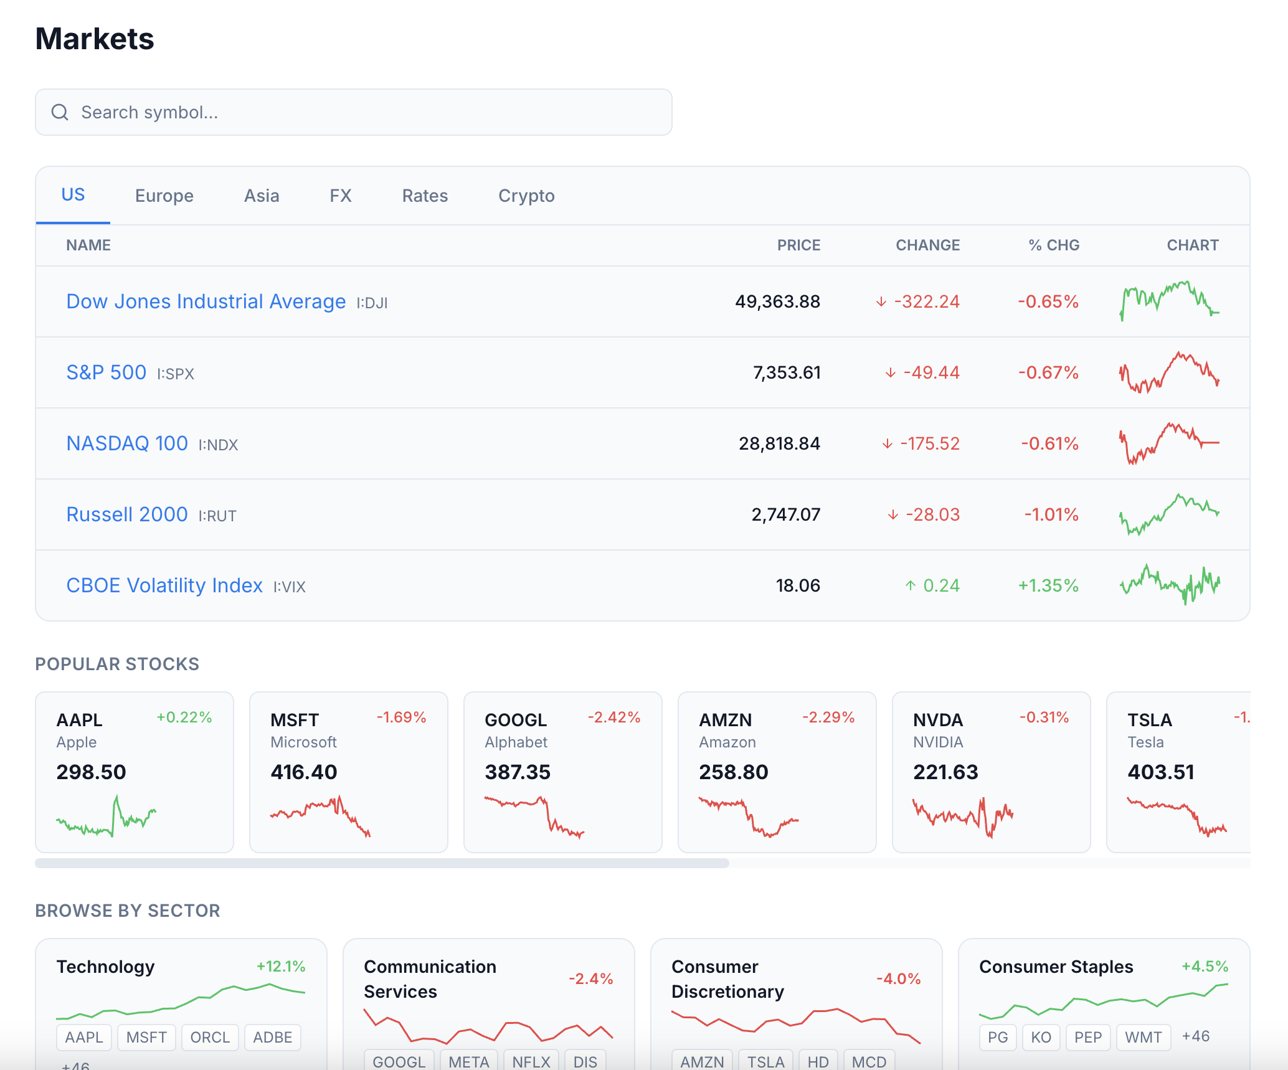Click the NASDAQ 100 price 28,818.84
This screenshot has width=1288, height=1070.
click(779, 443)
